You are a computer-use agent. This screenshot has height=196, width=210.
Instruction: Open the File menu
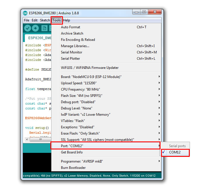point(27,20)
